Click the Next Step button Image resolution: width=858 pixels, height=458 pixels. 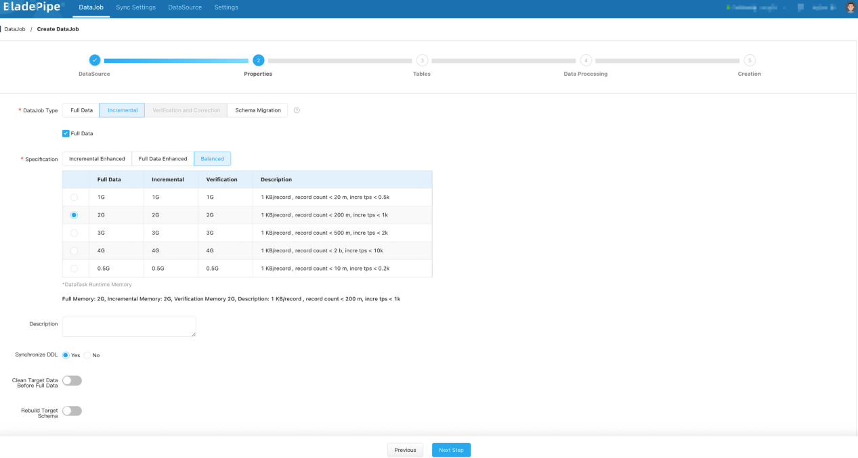click(x=451, y=450)
